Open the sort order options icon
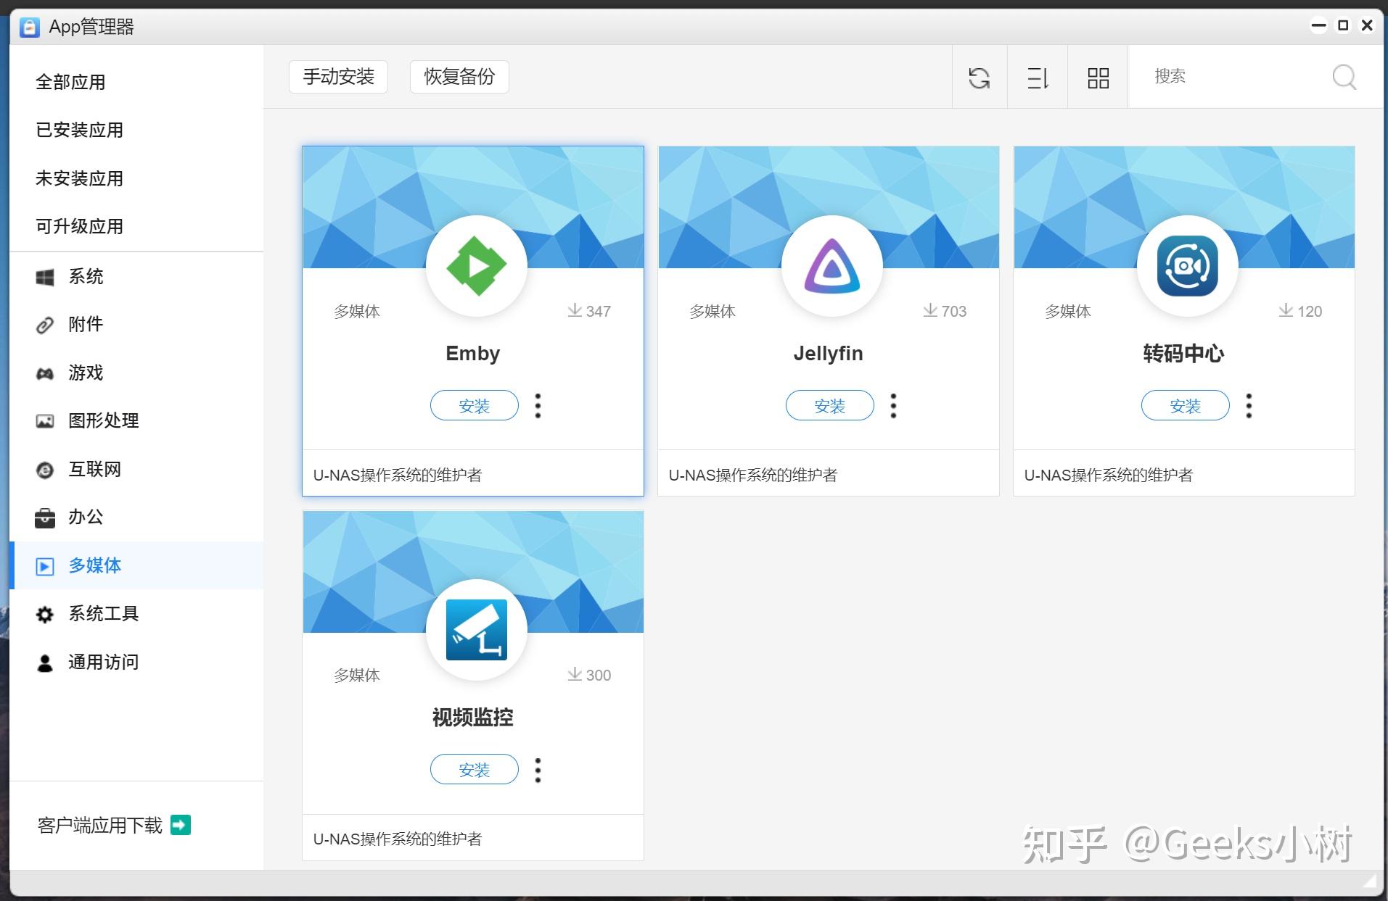Screen dimensions: 1388x901 tap(1038, 78)
